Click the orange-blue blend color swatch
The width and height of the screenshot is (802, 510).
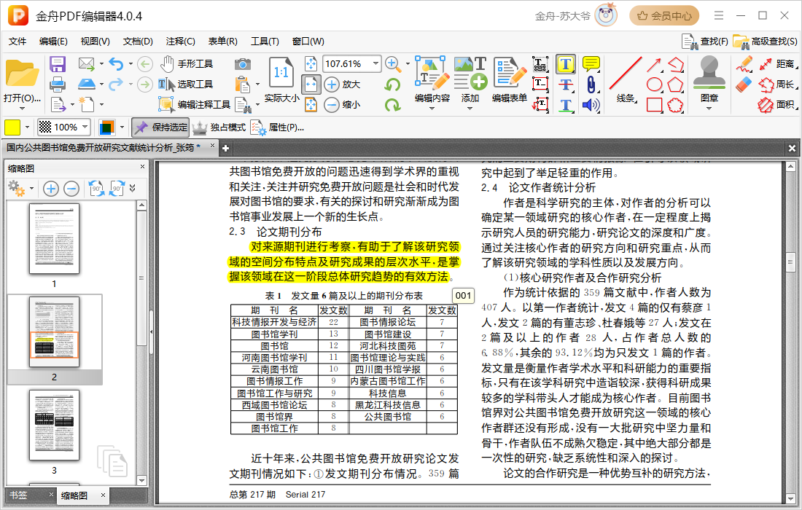click(x=107, y=127)
